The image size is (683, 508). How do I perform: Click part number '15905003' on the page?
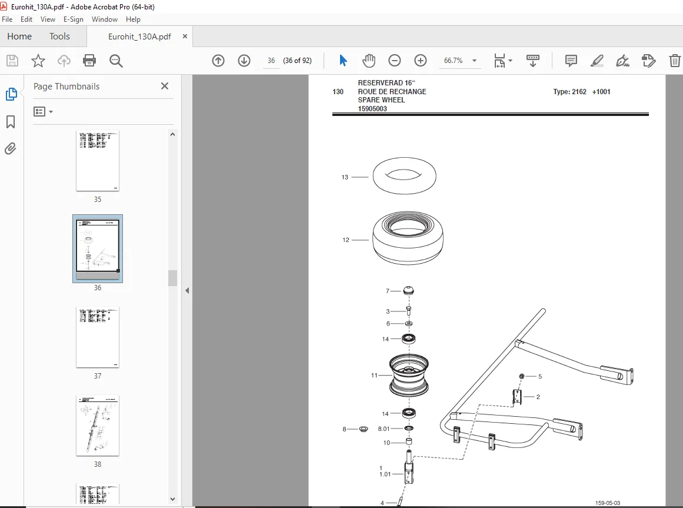click(x=372, y=108)
